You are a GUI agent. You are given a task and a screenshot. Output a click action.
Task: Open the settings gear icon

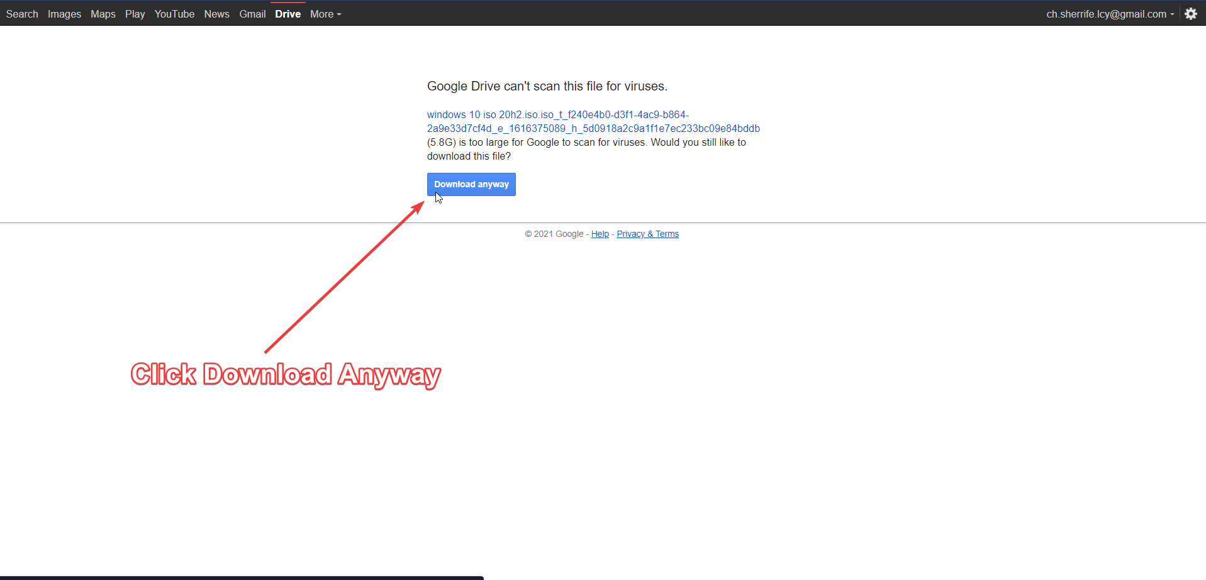click(x=1190, y=14)
